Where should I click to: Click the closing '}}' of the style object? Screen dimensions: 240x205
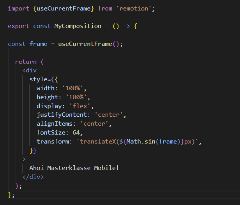tap(33, 151)
